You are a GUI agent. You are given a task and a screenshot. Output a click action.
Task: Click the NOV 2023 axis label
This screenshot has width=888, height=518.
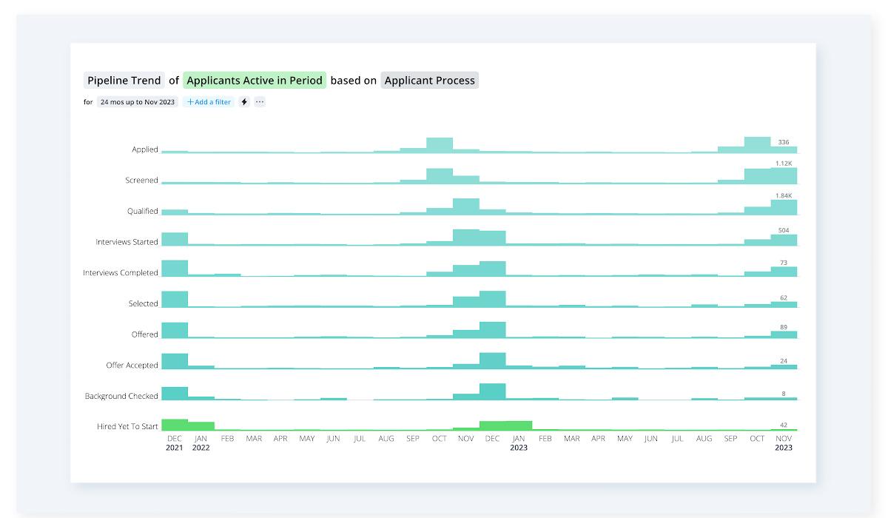coord(784,443)
